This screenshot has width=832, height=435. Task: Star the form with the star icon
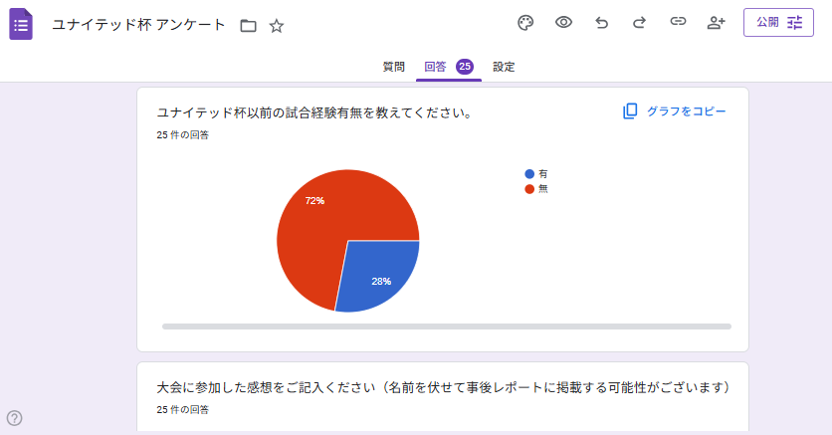[277, 26]
